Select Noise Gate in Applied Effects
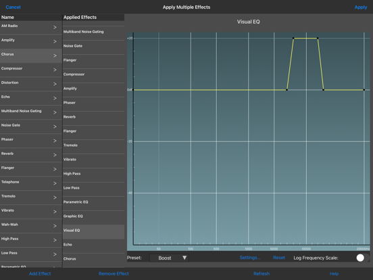 point(93,47)
